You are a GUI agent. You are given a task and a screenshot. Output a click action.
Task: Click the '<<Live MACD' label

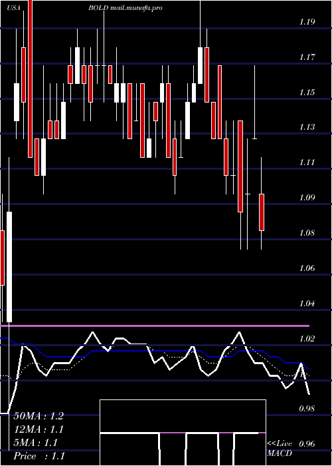coord(280,449)
